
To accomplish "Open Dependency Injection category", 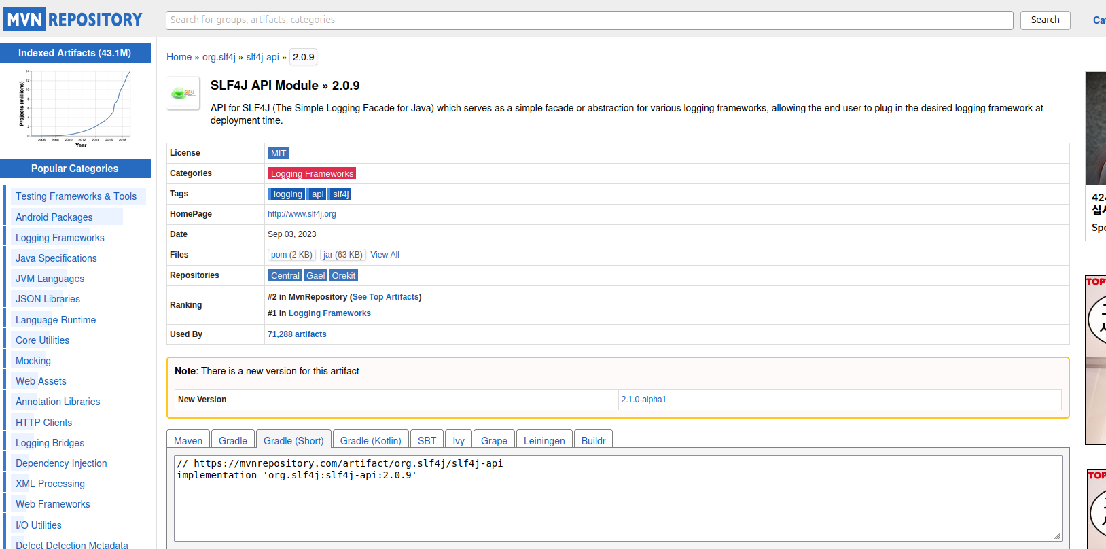I will pyautogui.click(x=61, y=463).
